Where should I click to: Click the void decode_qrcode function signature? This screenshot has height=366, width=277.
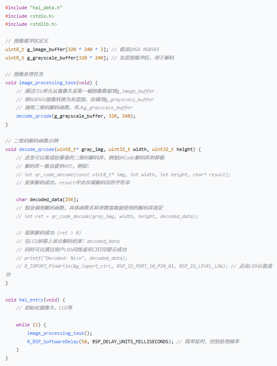(x=103, y=149)
